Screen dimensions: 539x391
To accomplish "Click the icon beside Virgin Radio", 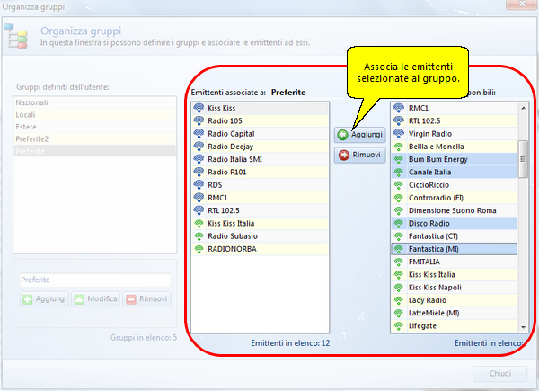I will click(x=398, y=133).
